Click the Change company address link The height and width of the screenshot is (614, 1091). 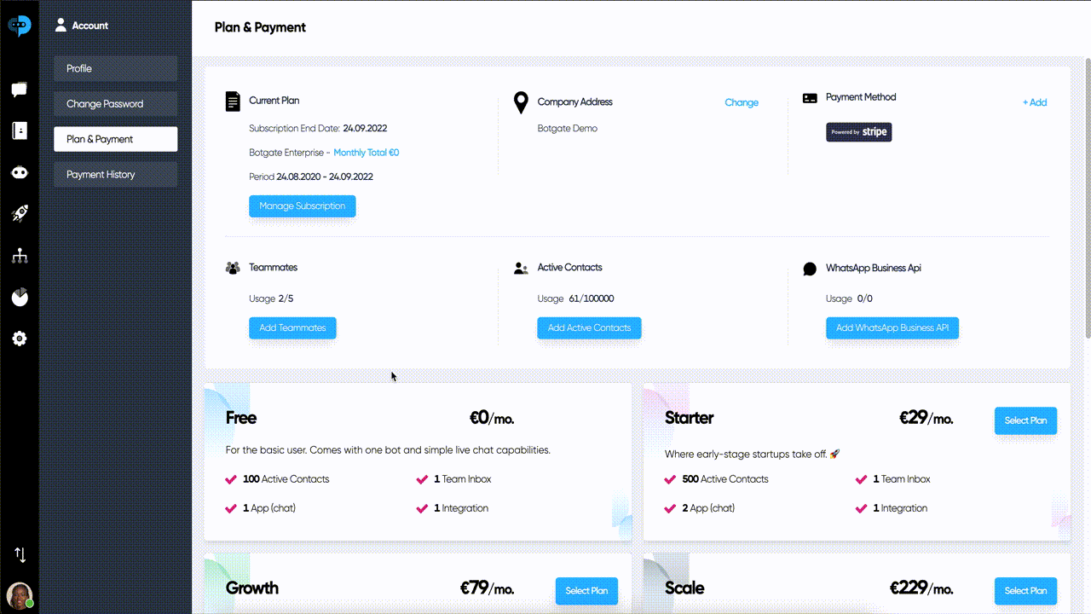click(742, 102)
